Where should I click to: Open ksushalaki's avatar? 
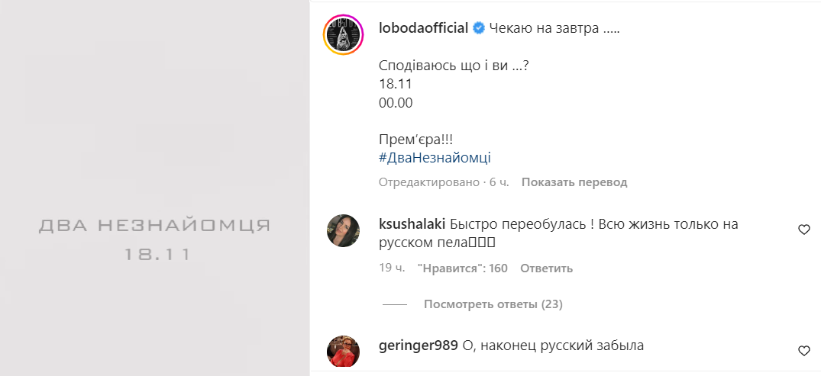(343, 230)
